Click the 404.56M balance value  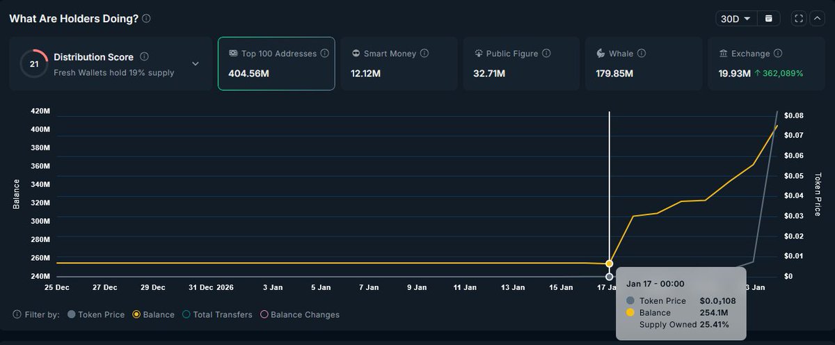(248, 73)
